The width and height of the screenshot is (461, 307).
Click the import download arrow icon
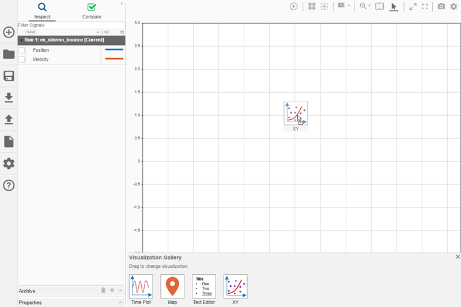pos(9,97)
